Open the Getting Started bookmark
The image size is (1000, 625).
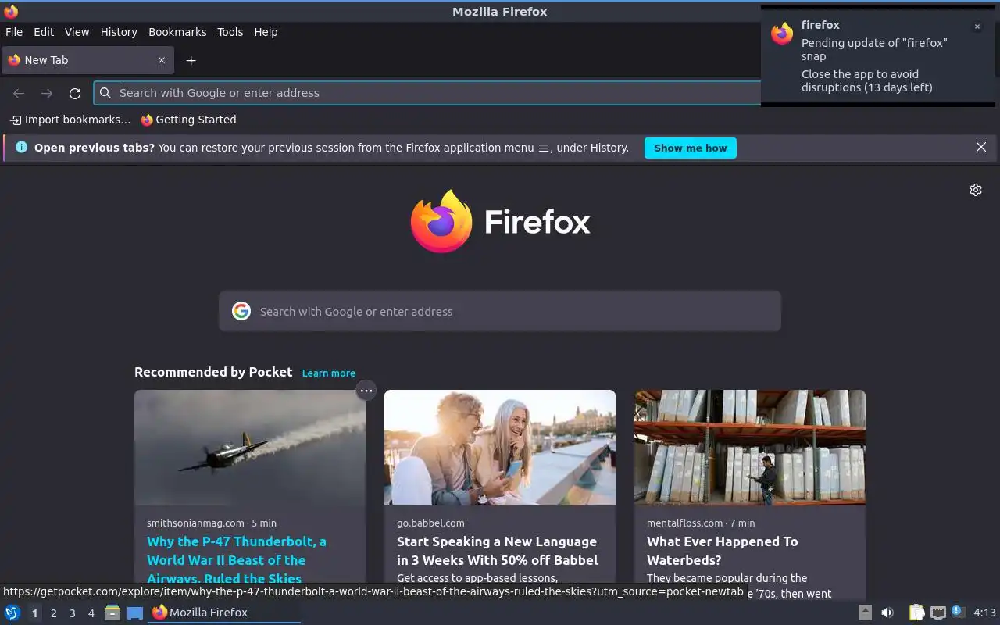point(188,120)
